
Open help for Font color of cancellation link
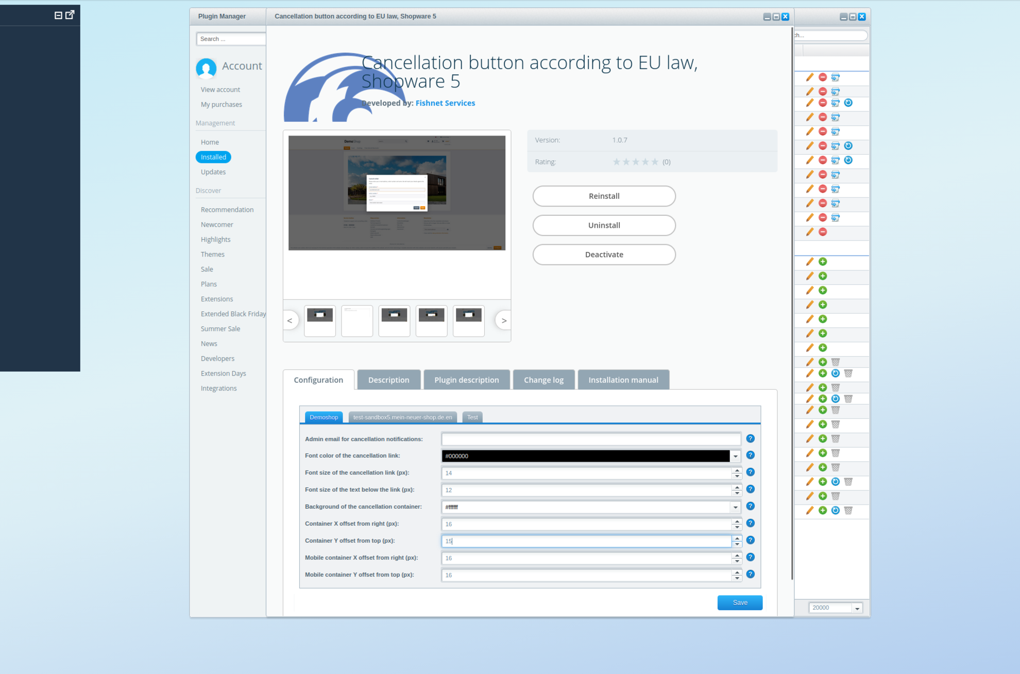[750, 456]
